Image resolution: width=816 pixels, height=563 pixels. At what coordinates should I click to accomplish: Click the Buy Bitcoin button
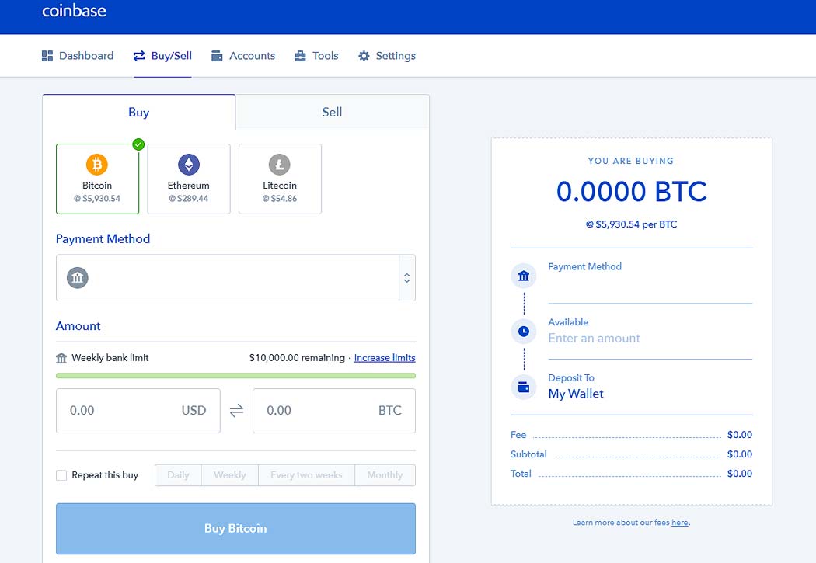pos(235,528)
